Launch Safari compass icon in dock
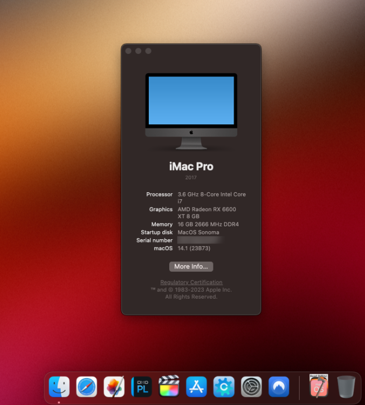 pyautogui.click(x=86, y=387)
